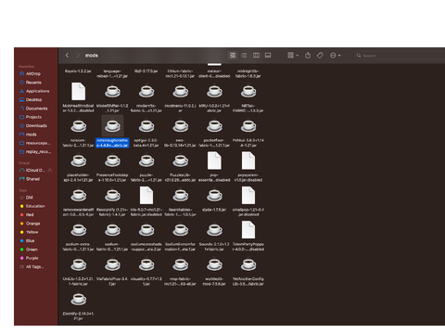Focus the Finder Search field
Image resolution: width=445 pixels, height=334 pixels.
[400, 56]
